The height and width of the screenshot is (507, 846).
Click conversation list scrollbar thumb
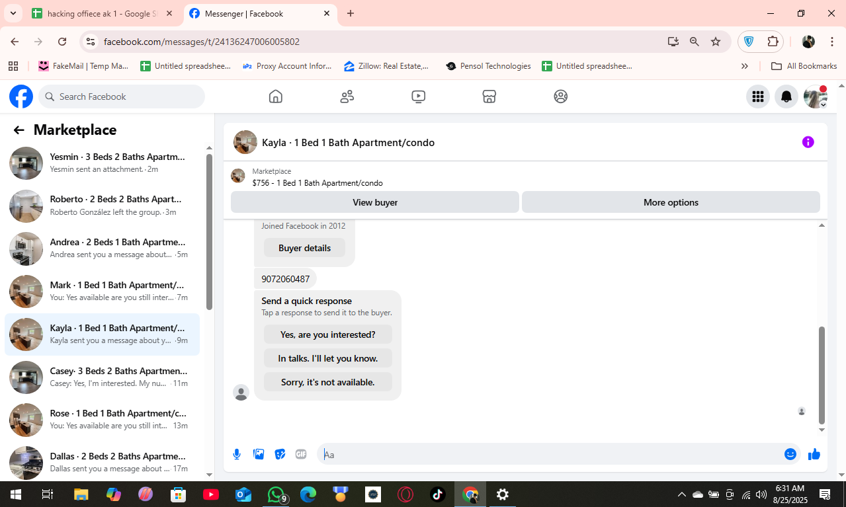coord(209,232)
